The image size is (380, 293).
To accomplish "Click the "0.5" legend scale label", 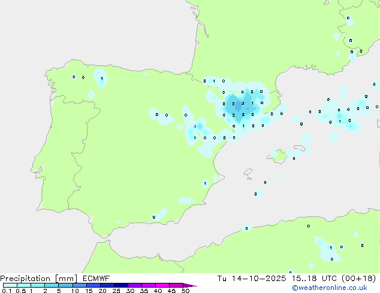I will click(x=21, y=291).
